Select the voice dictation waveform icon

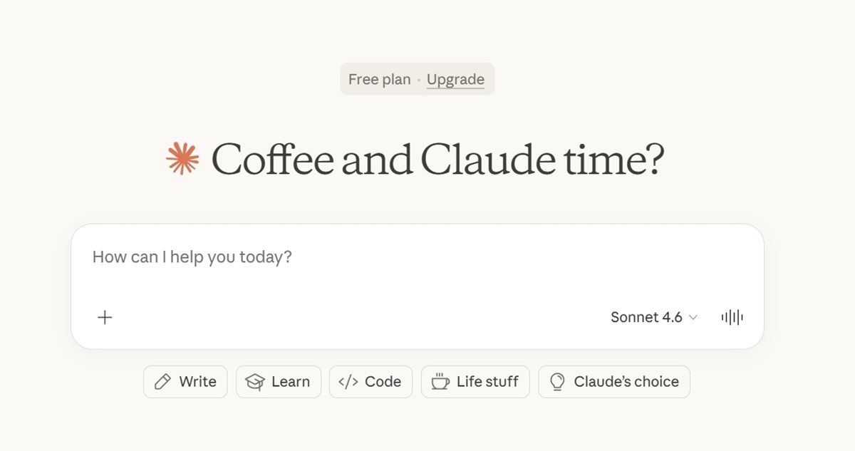[x=732, y=317]
